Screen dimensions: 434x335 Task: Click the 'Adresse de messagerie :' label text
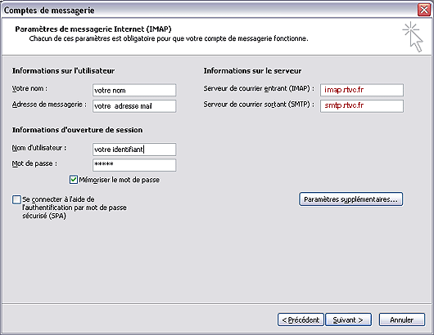(49, 105)
